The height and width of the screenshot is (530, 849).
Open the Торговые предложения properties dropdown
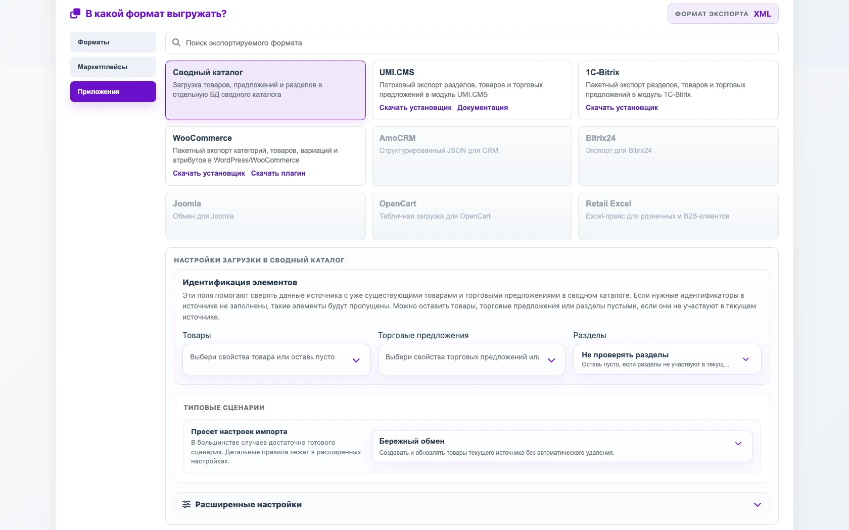click(471, 360)
